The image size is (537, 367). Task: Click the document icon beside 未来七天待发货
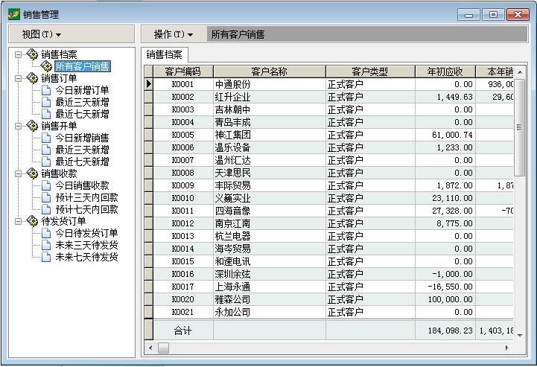coord(46,256)
